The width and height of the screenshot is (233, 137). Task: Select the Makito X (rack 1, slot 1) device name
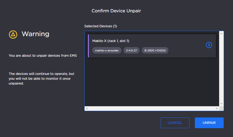111,41
